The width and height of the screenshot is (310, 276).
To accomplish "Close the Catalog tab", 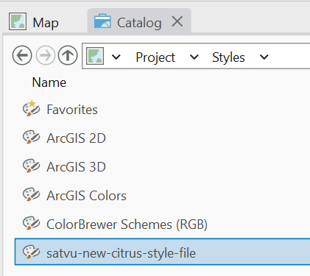I will point(177,21).
